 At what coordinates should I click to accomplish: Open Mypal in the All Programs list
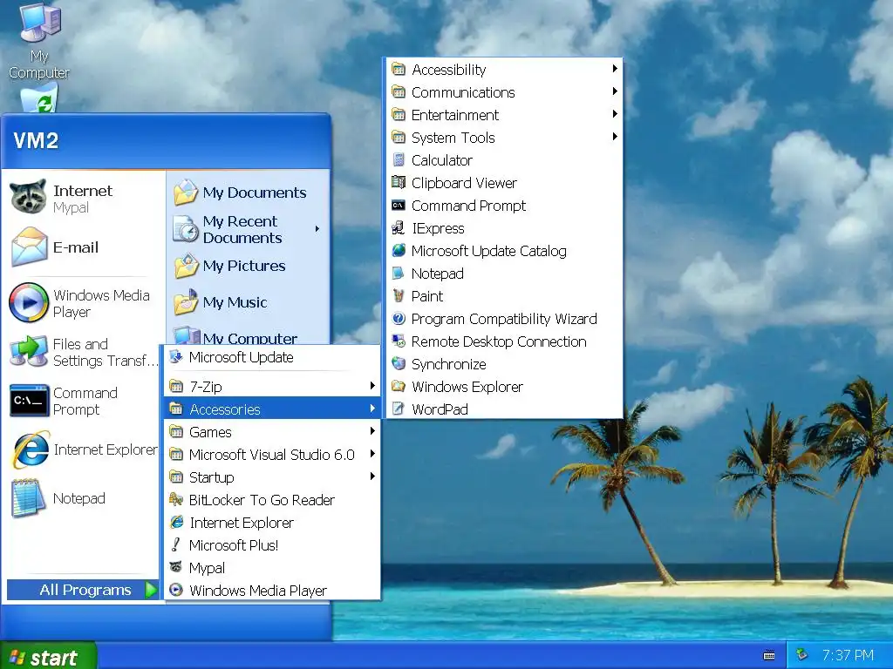272,568
